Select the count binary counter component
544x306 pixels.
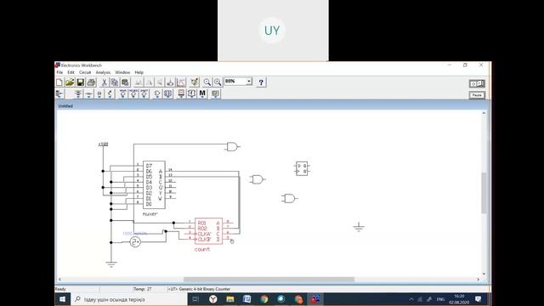click(208, 231)
